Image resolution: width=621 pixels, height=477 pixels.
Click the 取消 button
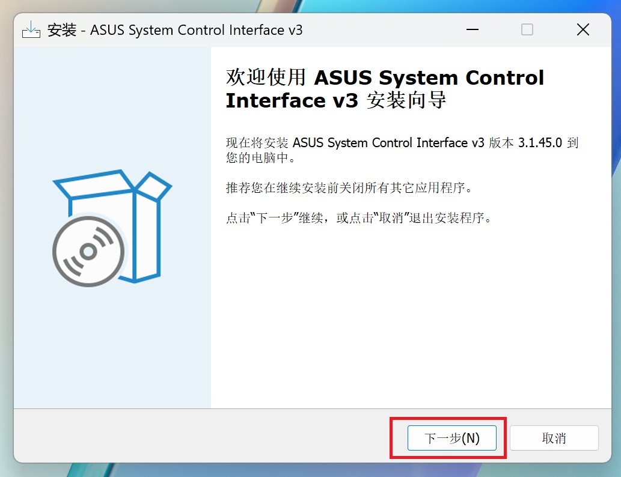[x=554, y=438]
